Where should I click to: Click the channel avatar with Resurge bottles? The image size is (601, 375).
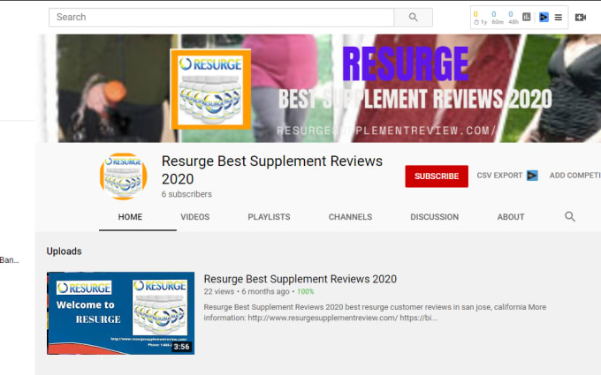tap(124, 176)
